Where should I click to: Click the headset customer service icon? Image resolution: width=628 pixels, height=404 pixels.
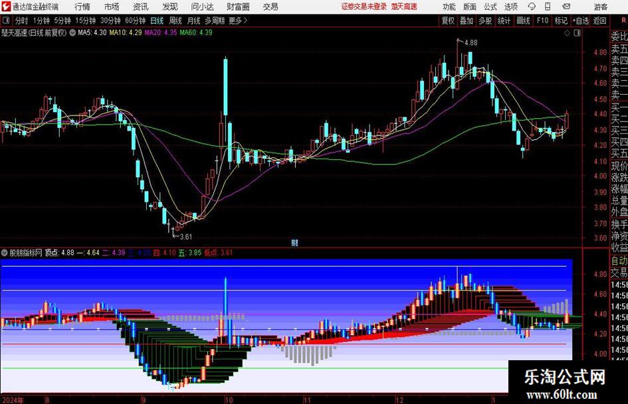tap(532, 7)
